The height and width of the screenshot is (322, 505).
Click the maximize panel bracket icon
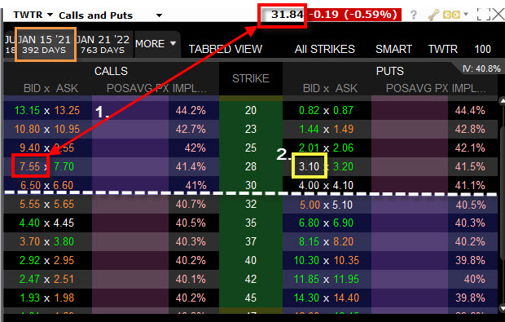click(484, 15)
